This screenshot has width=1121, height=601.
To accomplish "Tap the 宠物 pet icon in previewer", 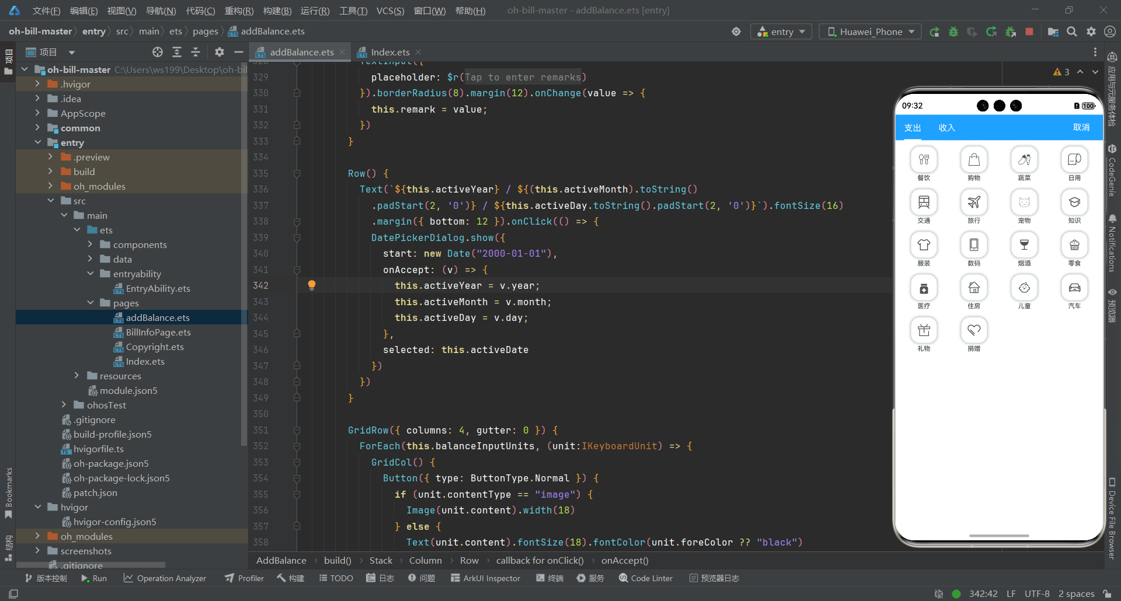I will click(x=1024, y=202).
